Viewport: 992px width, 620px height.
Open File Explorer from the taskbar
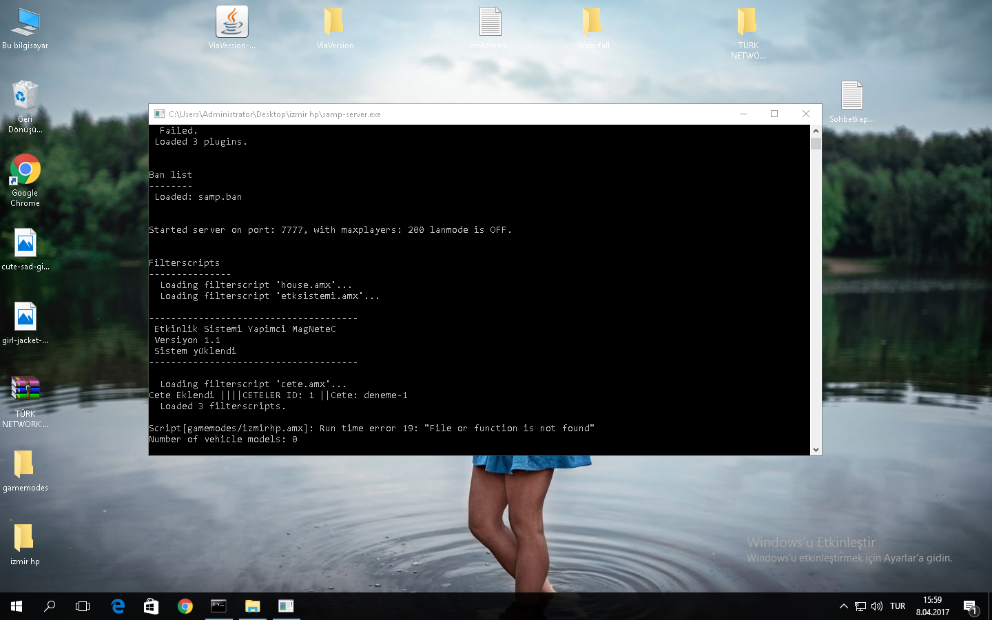(252, 606)
